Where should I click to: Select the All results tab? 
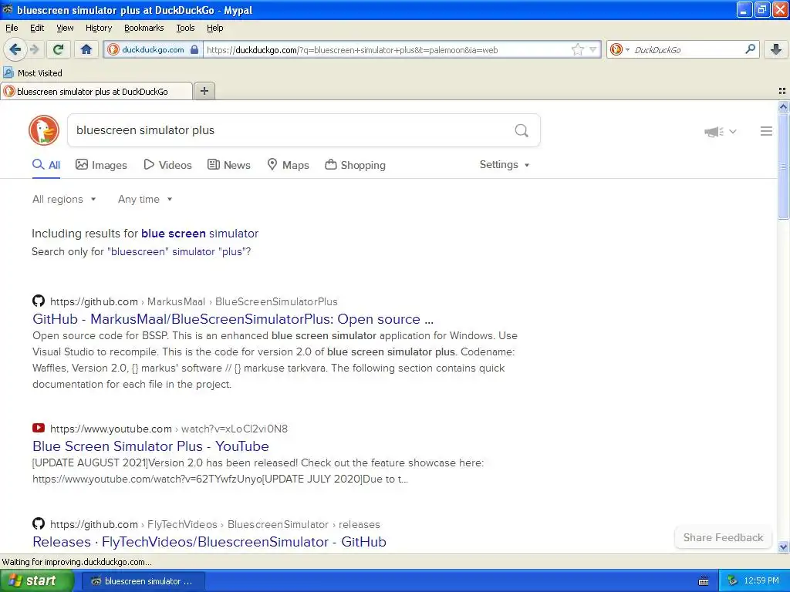(x=46, y=165)
